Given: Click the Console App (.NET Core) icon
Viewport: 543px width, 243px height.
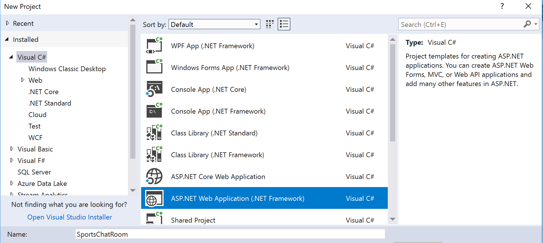Looking at the screenshot, I should [x=154, y=90].
